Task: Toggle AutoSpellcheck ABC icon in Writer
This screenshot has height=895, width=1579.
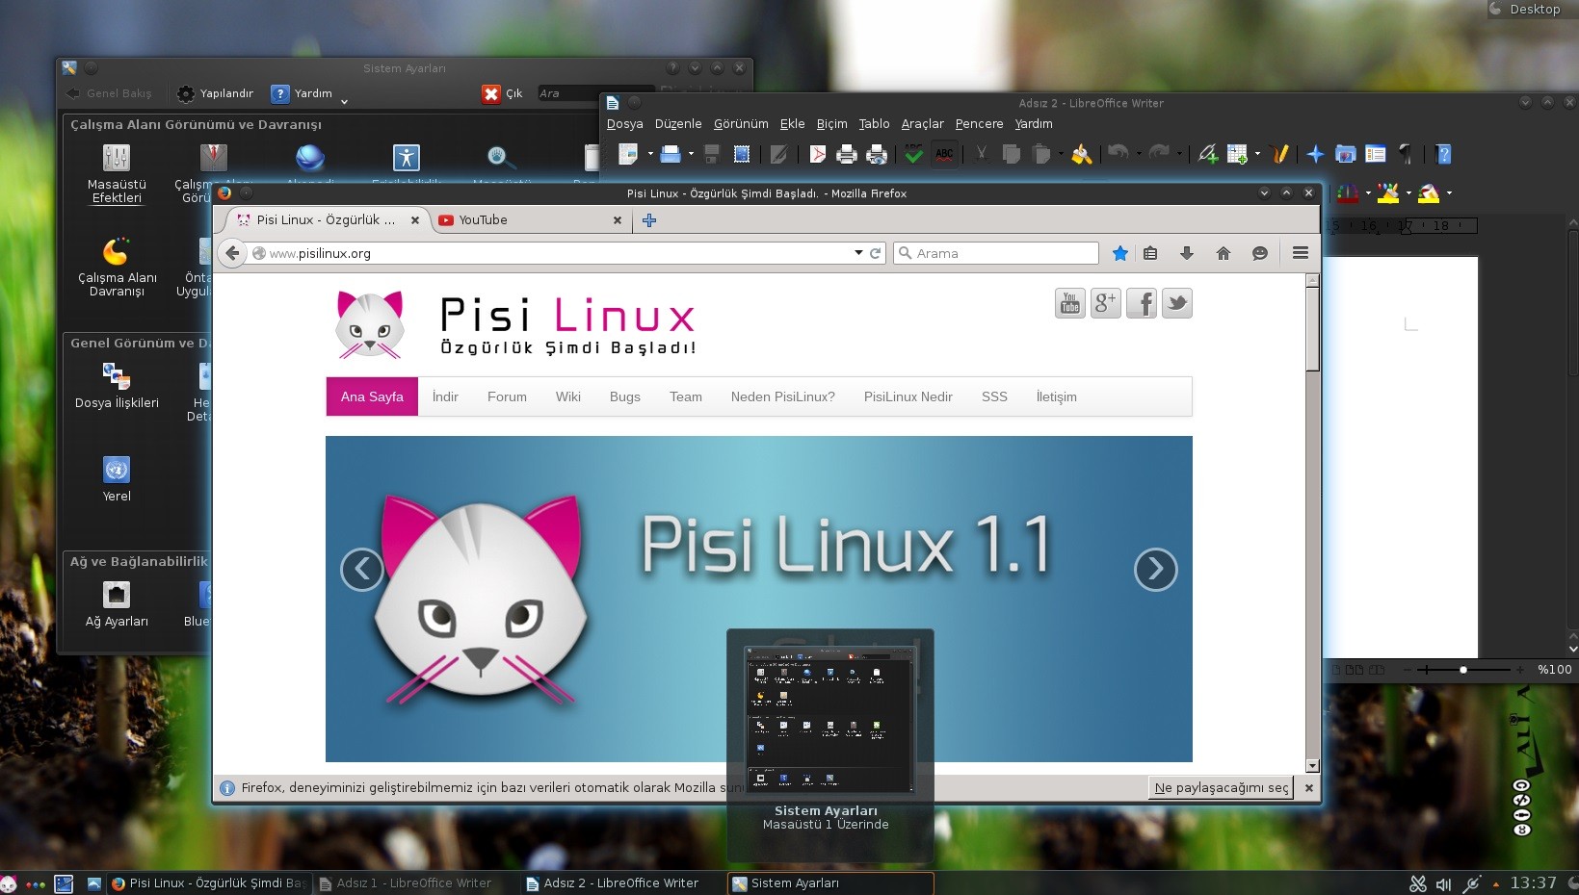Action: pyautogui.click(x=944, y=154)
